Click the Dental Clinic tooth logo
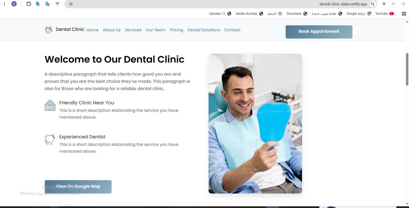409x208 pixels. coord(48,30)
